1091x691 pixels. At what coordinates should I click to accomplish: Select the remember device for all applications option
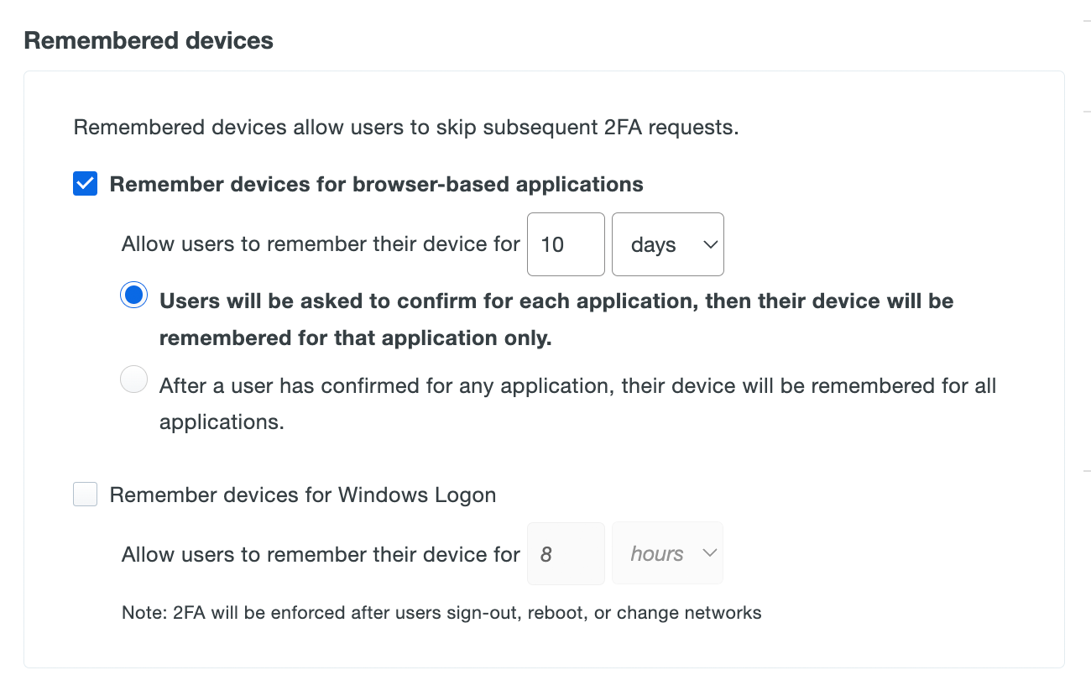coord(133,380)
